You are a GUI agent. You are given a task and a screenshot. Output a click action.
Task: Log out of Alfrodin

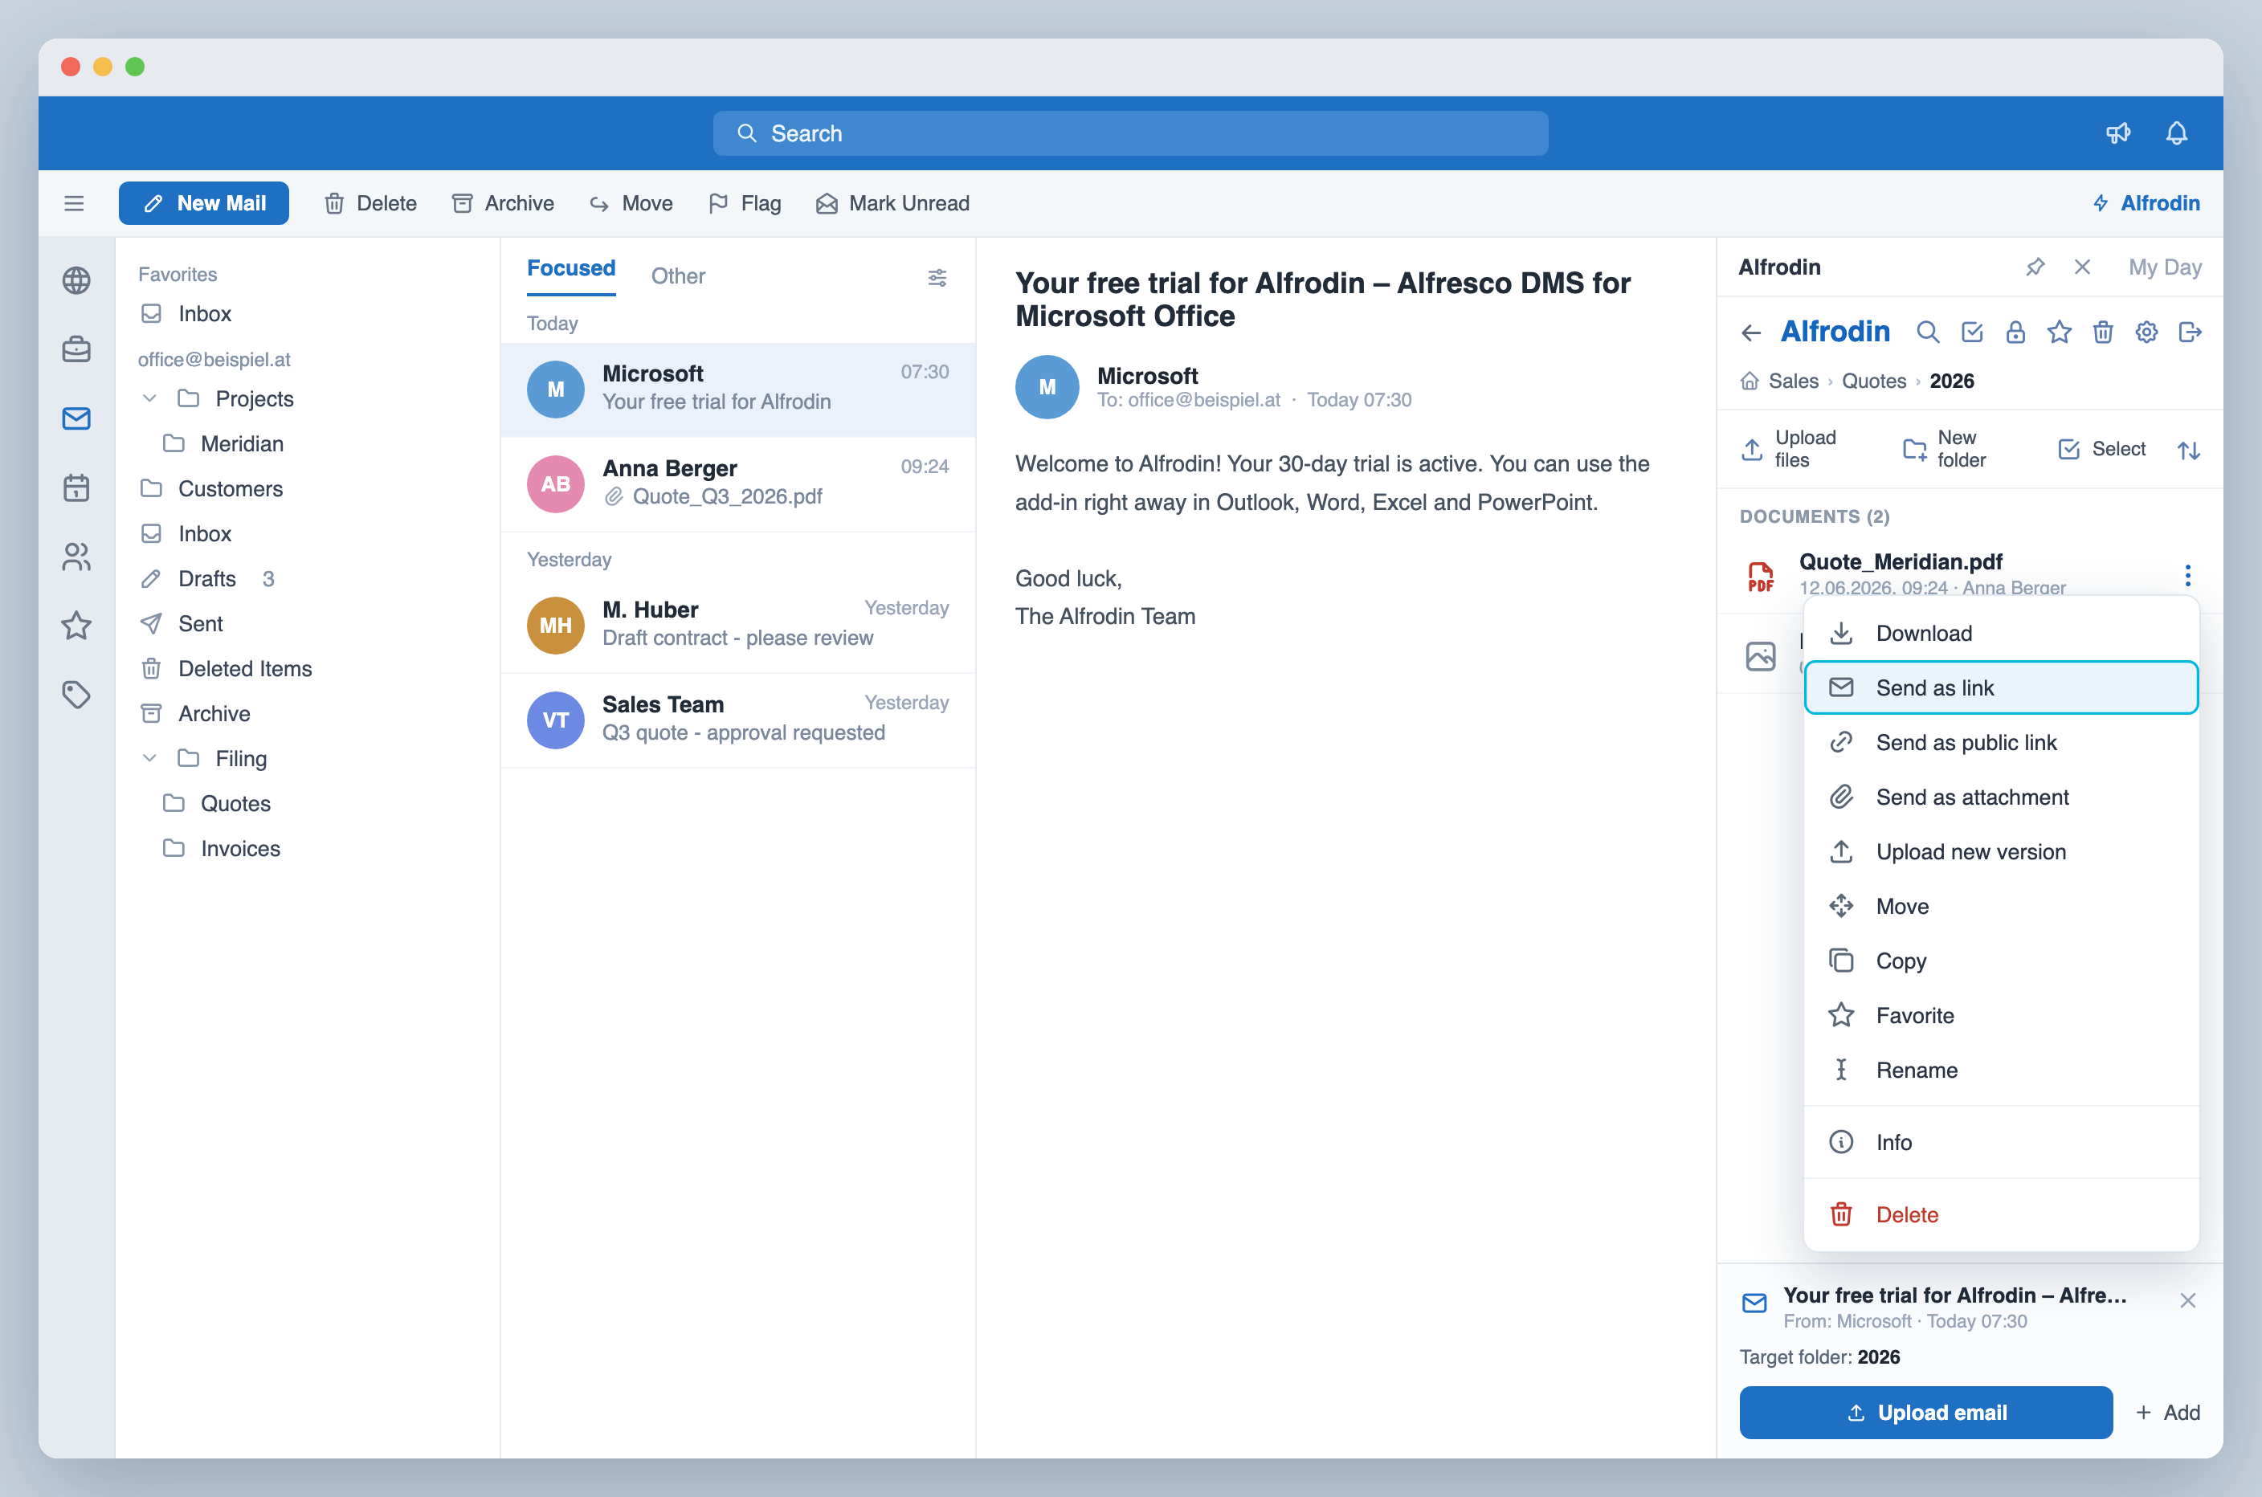(2191, 332)
